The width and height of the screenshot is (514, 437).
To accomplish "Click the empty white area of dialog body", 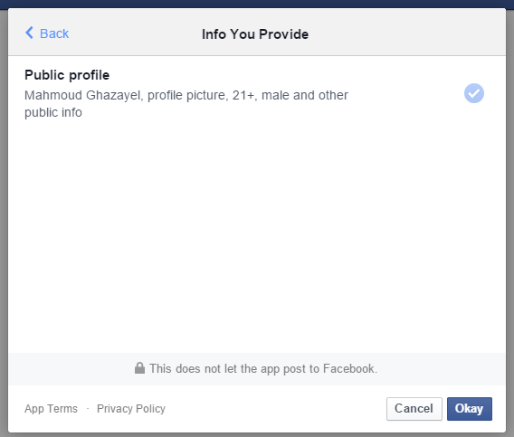I will (x=257, y=236).
